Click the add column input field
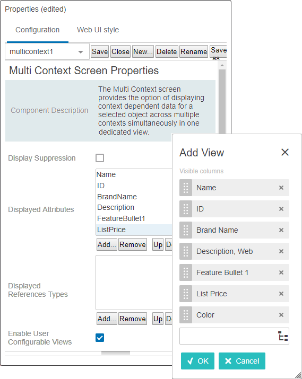 [x=229, y=336]
